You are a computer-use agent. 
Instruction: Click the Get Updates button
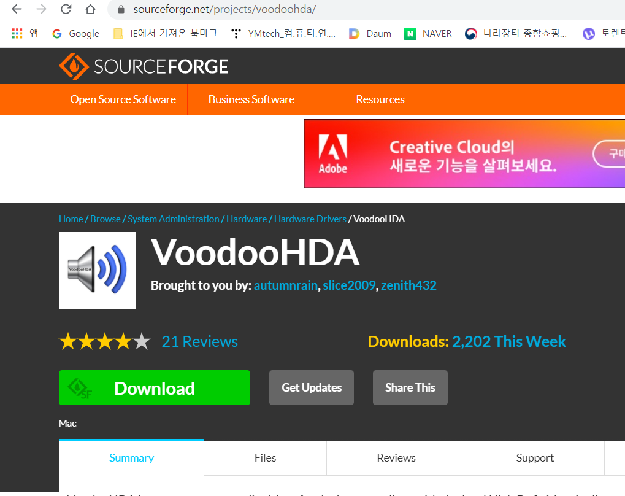click(312, 387)
